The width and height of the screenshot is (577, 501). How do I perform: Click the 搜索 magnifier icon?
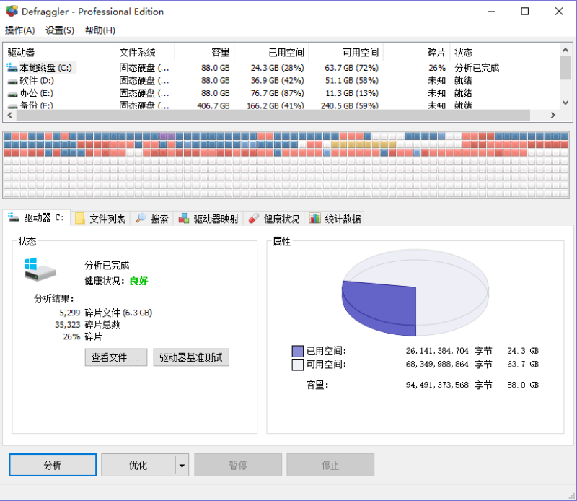(141, 219)
